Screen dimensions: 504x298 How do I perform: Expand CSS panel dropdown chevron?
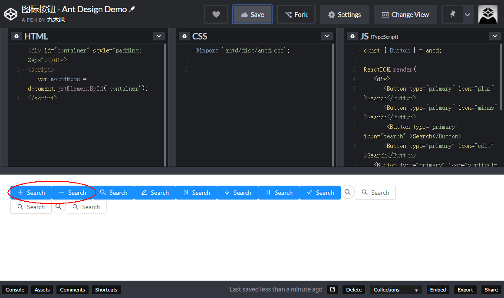[327, 36]
